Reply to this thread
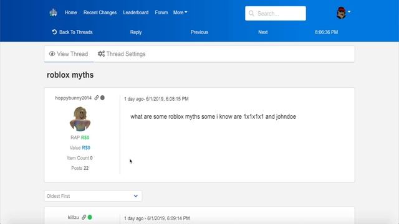 pos(136,32)
